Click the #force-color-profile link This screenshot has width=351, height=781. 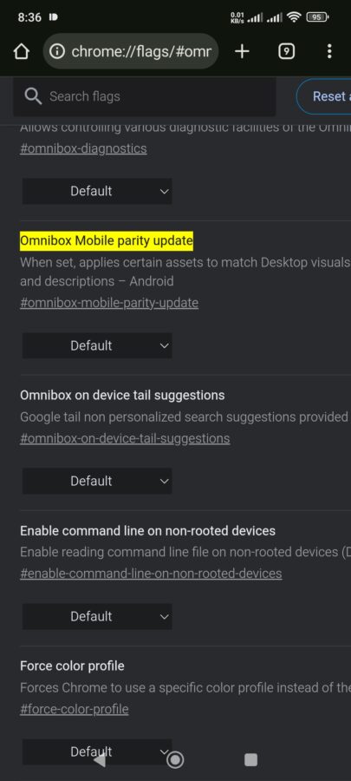pos(74,709)
